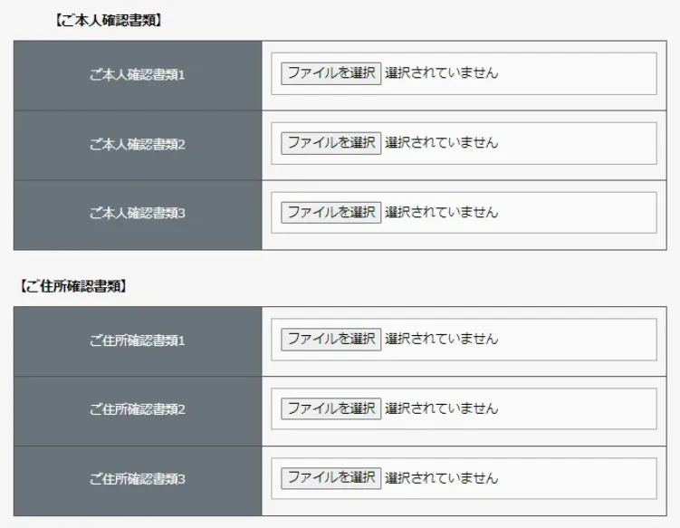This screenshot has width=680, height=528.
Task: Open file picker for ご住所確認書類2
Action: point(330,408)
